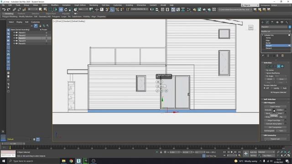Open the project path dropdown in toolbar
292x164 pixels.
(x=235, y=10)
